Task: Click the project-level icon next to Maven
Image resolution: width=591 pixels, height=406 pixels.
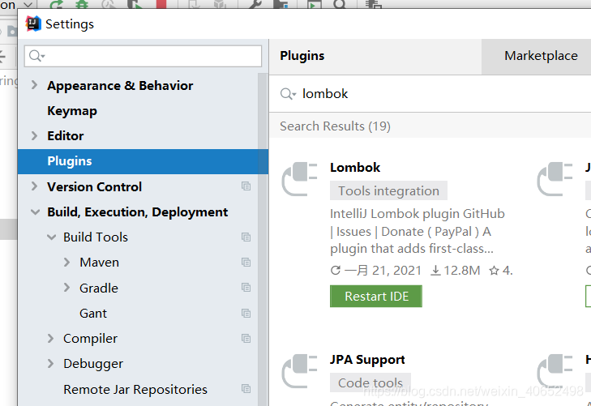Action: 246,262
